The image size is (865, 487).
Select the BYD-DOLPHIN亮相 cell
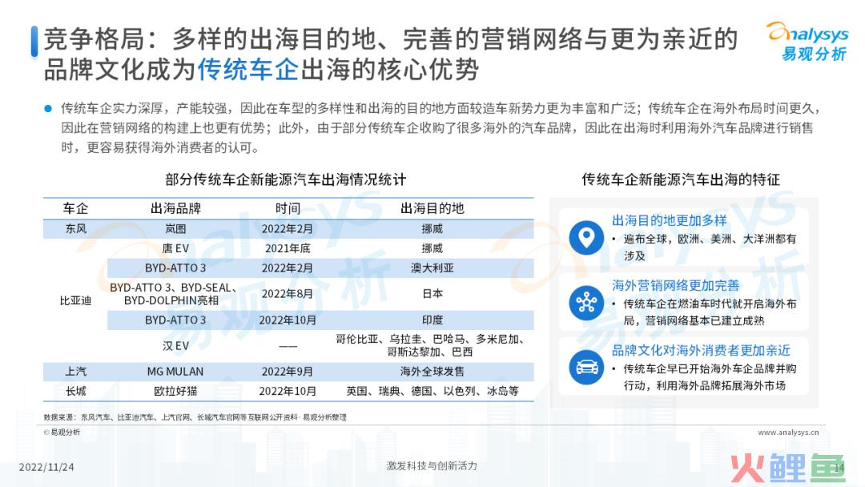pos(175,294)
